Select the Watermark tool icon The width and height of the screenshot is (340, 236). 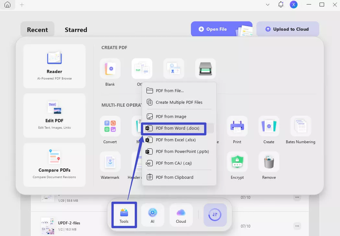tap(110, 162)
